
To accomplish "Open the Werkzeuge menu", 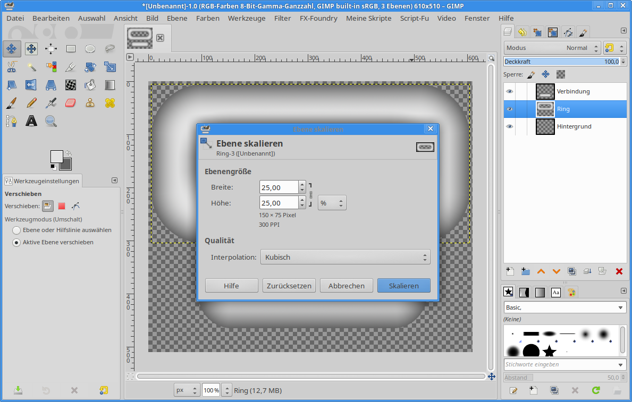I will (x=246, y=18).
